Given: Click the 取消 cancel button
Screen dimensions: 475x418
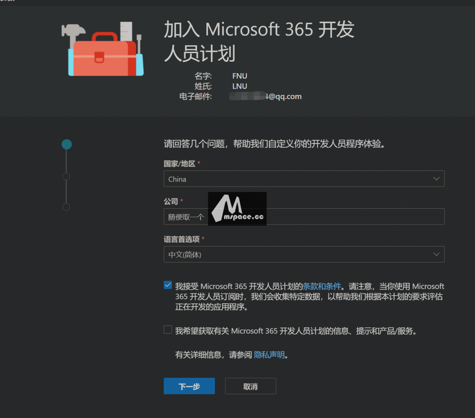Looking at the screenshot, I should [x=250, y=386].
